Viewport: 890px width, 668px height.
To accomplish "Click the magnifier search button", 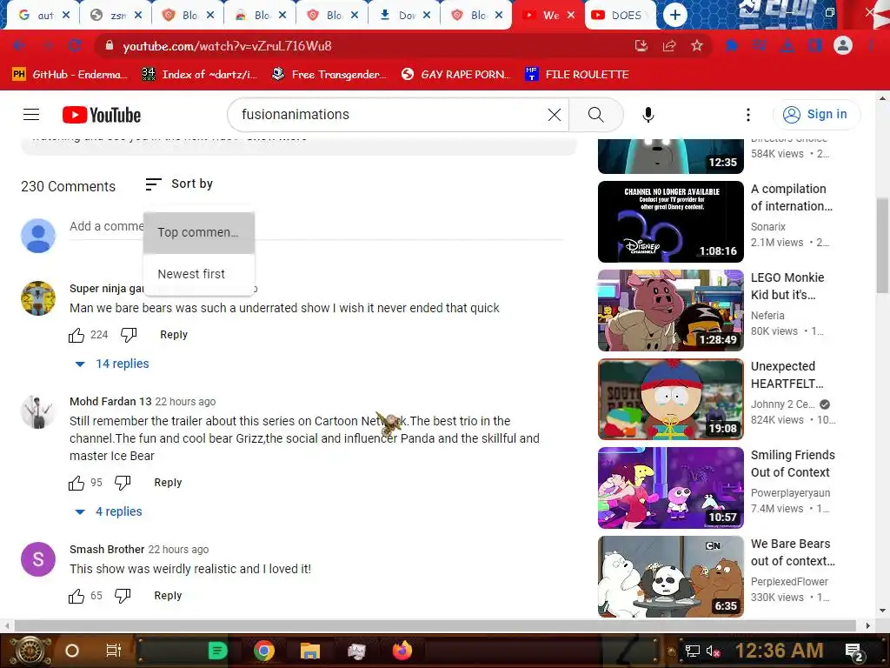I will coord(596,115).
